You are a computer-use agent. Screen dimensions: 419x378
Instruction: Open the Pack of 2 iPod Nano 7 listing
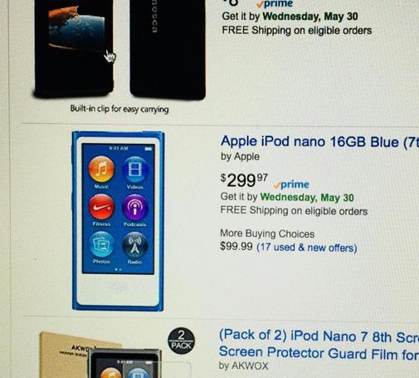pos(319,336)
